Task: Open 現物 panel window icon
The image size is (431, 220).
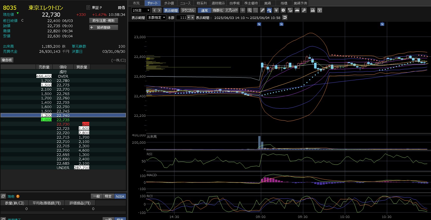Action: click(x=3, y=196)
